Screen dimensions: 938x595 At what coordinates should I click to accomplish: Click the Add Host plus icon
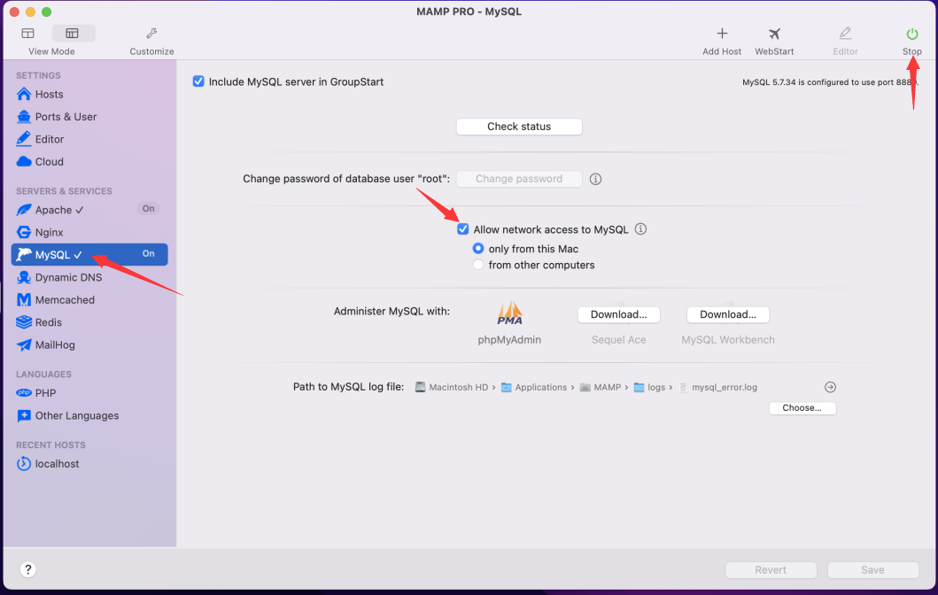[x=722, y=35]
